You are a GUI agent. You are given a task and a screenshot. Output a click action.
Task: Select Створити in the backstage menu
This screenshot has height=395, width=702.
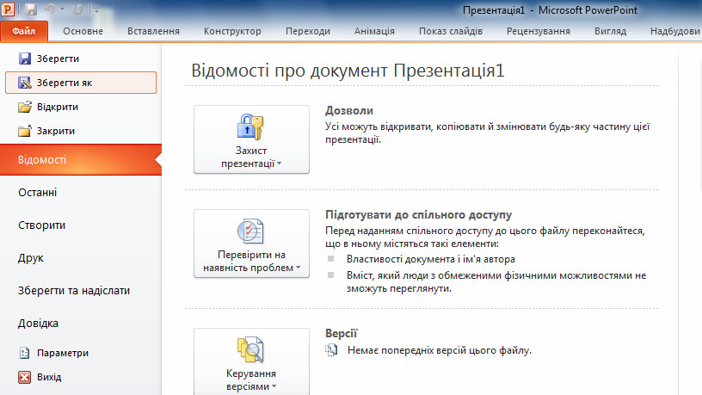[42, 225]
